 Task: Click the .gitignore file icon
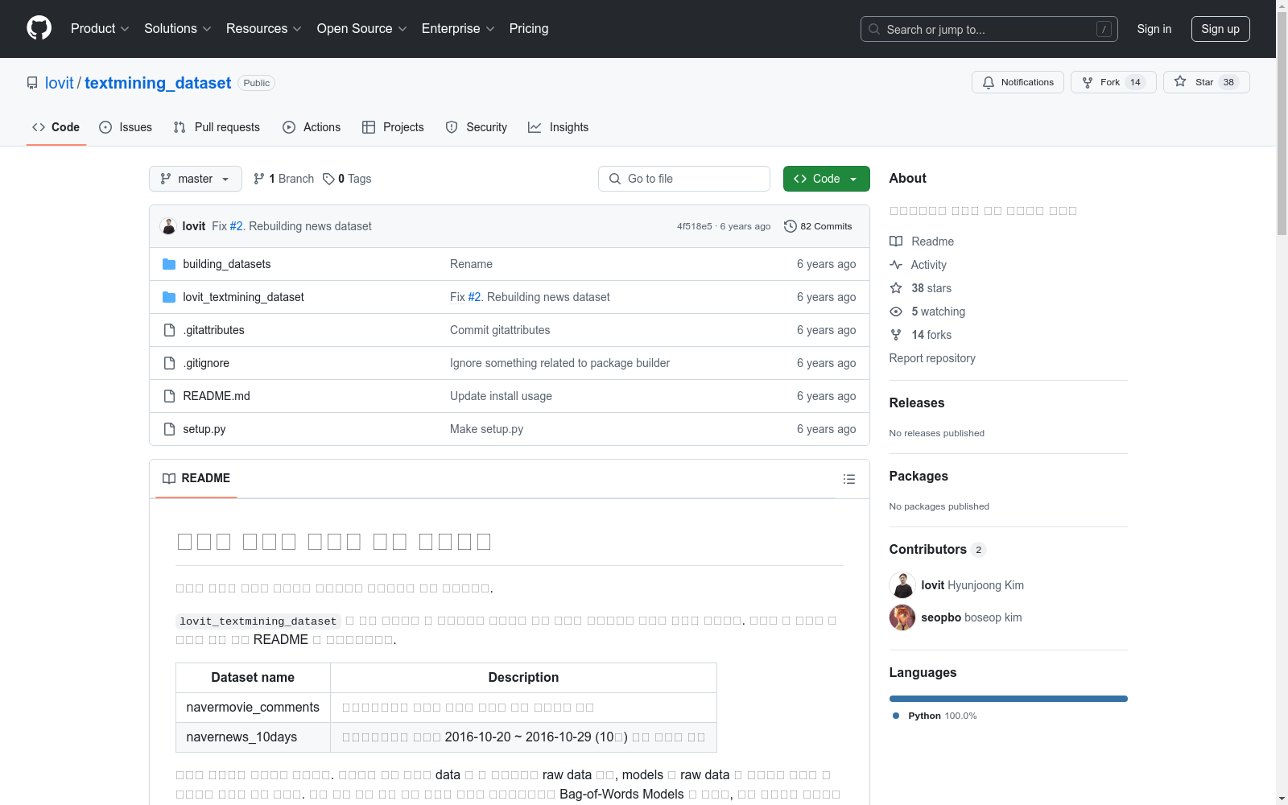(169, 363)
